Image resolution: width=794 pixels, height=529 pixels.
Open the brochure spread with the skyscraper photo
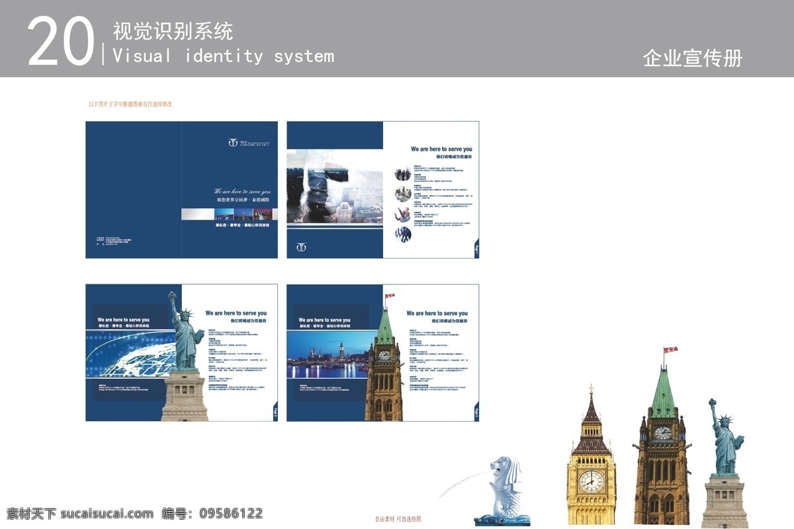coord(382,190)
